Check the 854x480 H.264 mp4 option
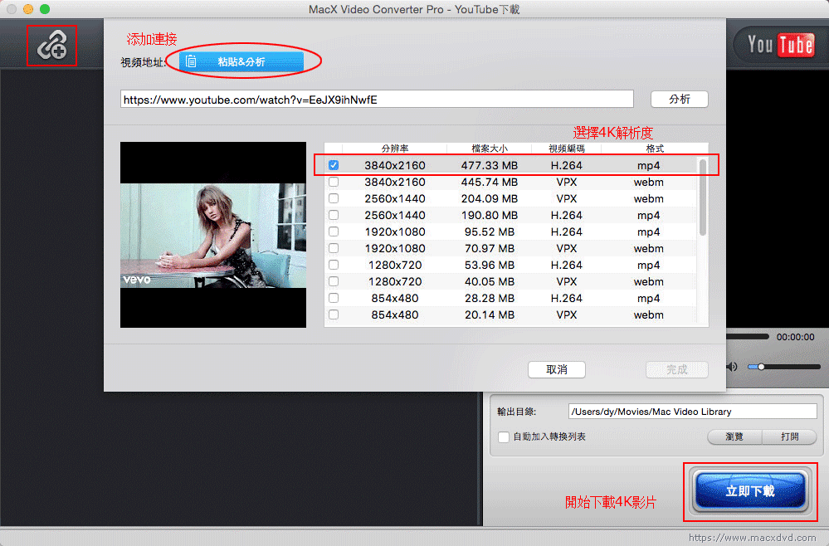Image resolution: width=829 pixels, height=546 pixels. pyautogui.click(x=334, y=298)
